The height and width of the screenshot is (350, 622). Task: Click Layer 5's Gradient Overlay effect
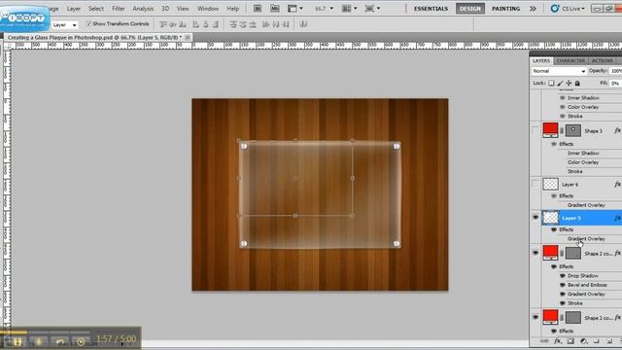point(586,239)
